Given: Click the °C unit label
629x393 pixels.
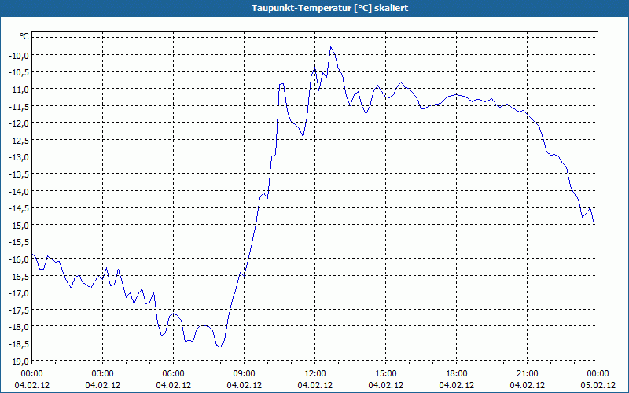Looking at the screenshot, I should [24, 36].
